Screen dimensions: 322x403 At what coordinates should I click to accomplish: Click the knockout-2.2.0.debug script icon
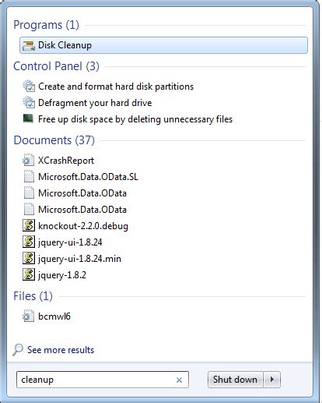[x=29, y=225]
